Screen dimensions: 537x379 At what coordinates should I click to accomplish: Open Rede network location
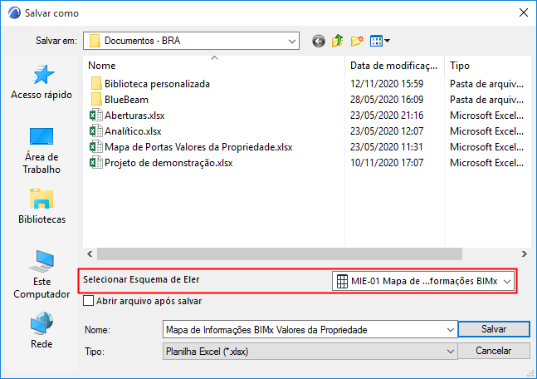point(41,330)
